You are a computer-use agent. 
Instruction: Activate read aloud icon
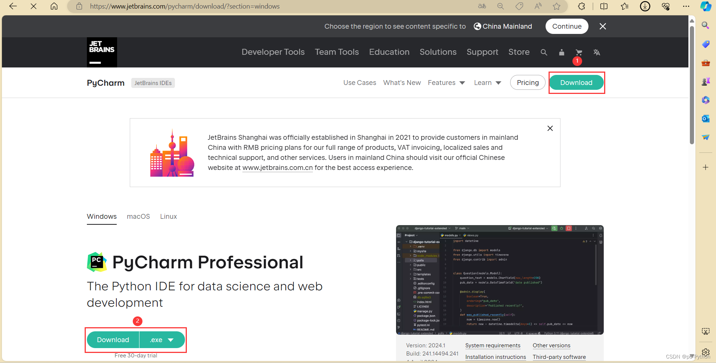pos(538,6)
